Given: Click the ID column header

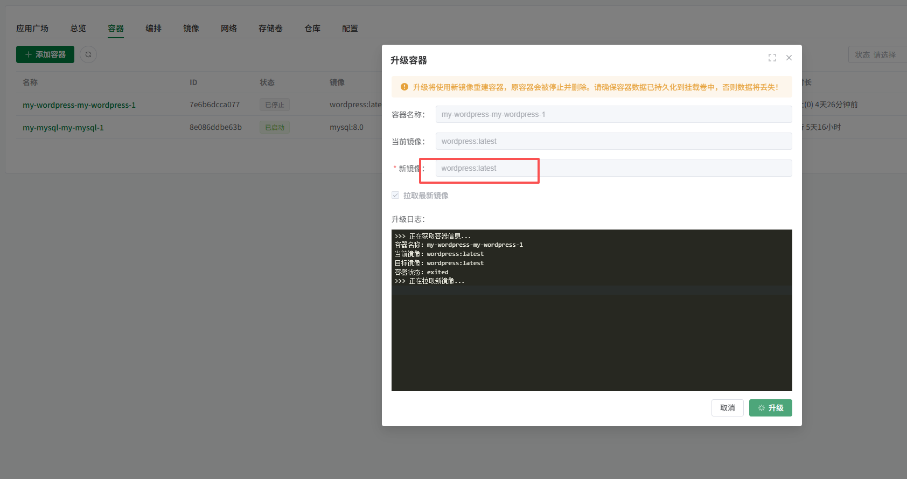Looking at the screenshot, I should (x=193, y=82).
